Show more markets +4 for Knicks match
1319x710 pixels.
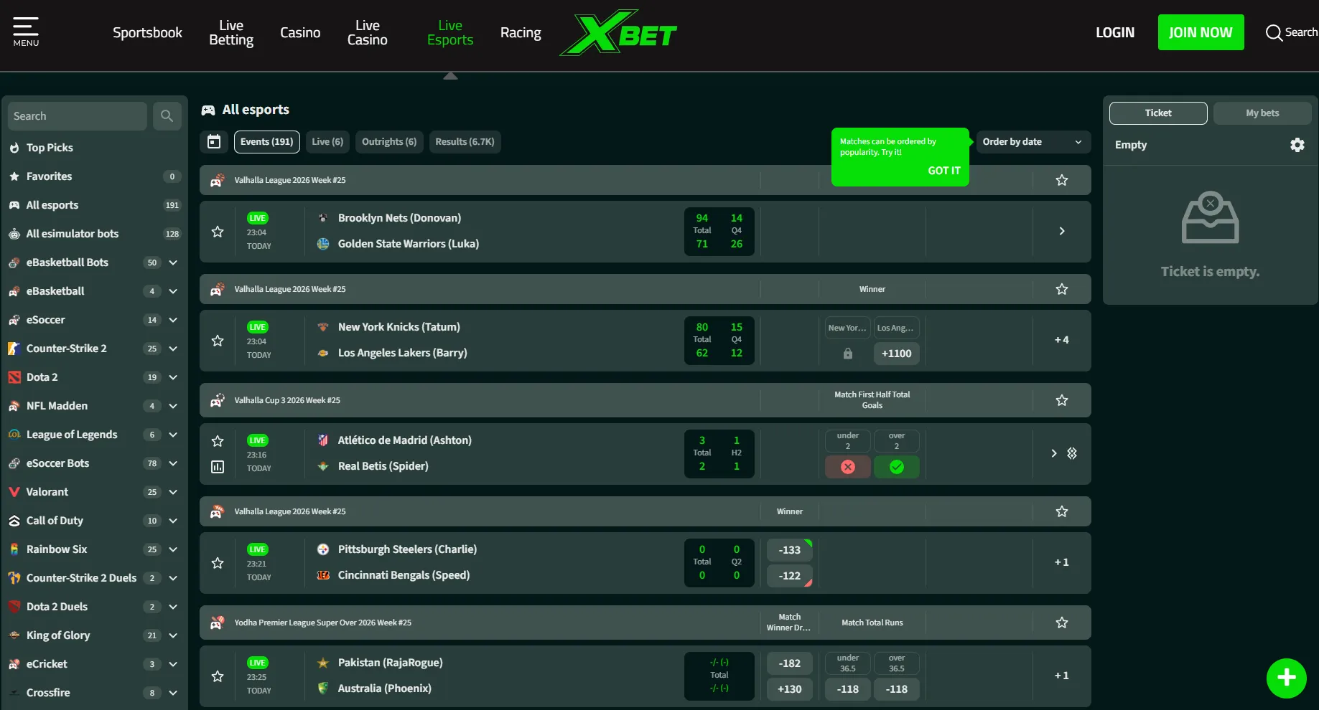(1062, 340)
